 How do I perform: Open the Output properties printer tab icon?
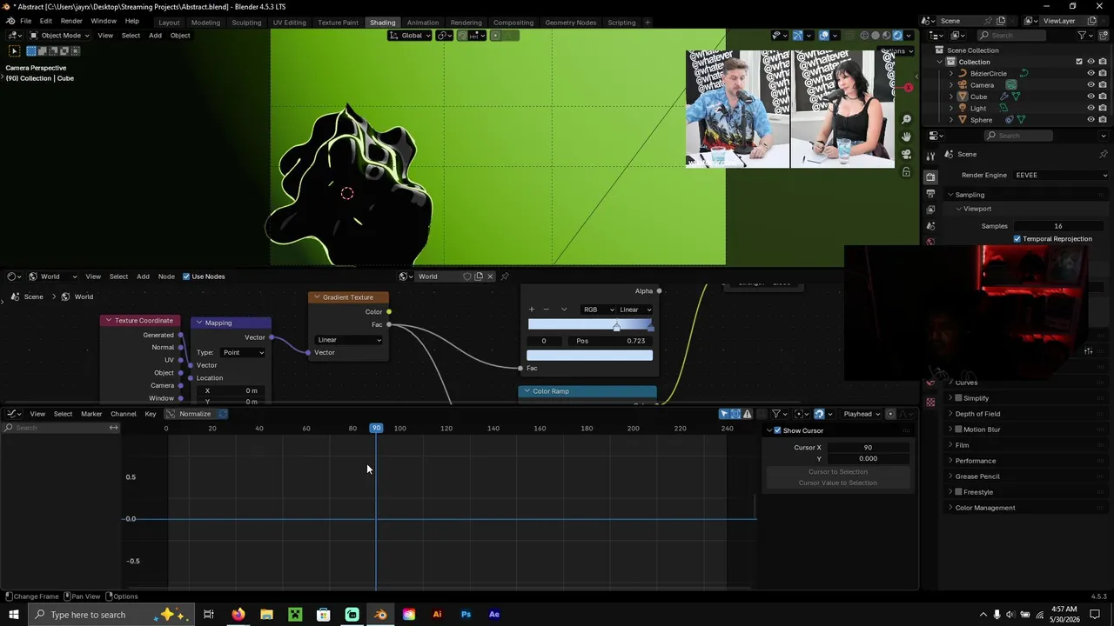point(930,193)
